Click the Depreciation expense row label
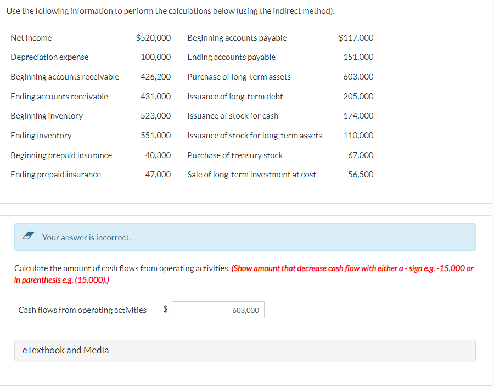The height and width of the screenshot is (388, 494). [49, 57]
